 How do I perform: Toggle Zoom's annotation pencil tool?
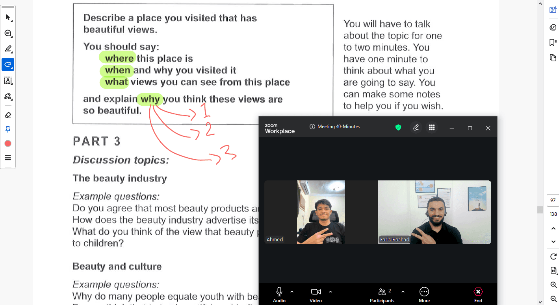tap(416, 127)
